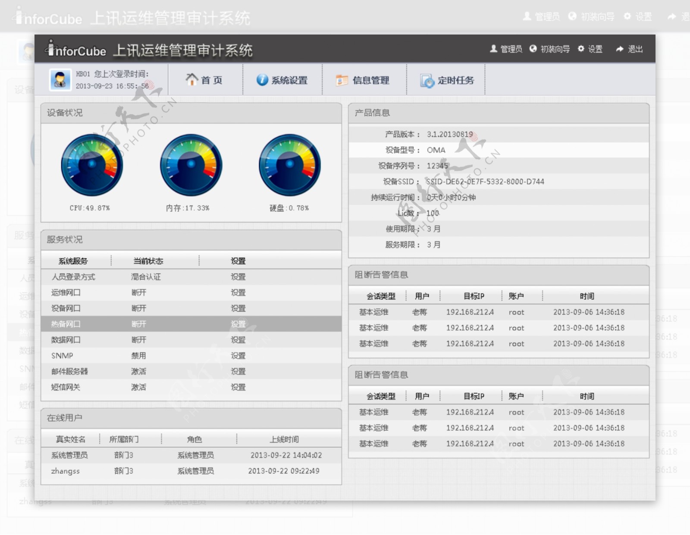The width and height of the screenshot is (690, 535).
Task: Click the 内存 usage gauge
Action: 191,165
